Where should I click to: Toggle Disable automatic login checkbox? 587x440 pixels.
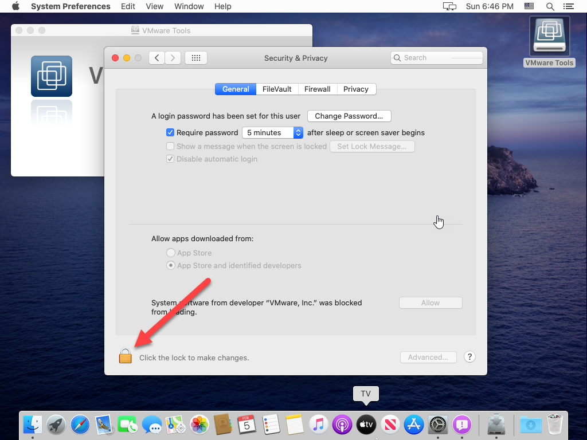point(170,159)
